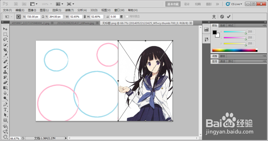
Task: Open the status bar info arrow menu
Action: coord(66,138)
